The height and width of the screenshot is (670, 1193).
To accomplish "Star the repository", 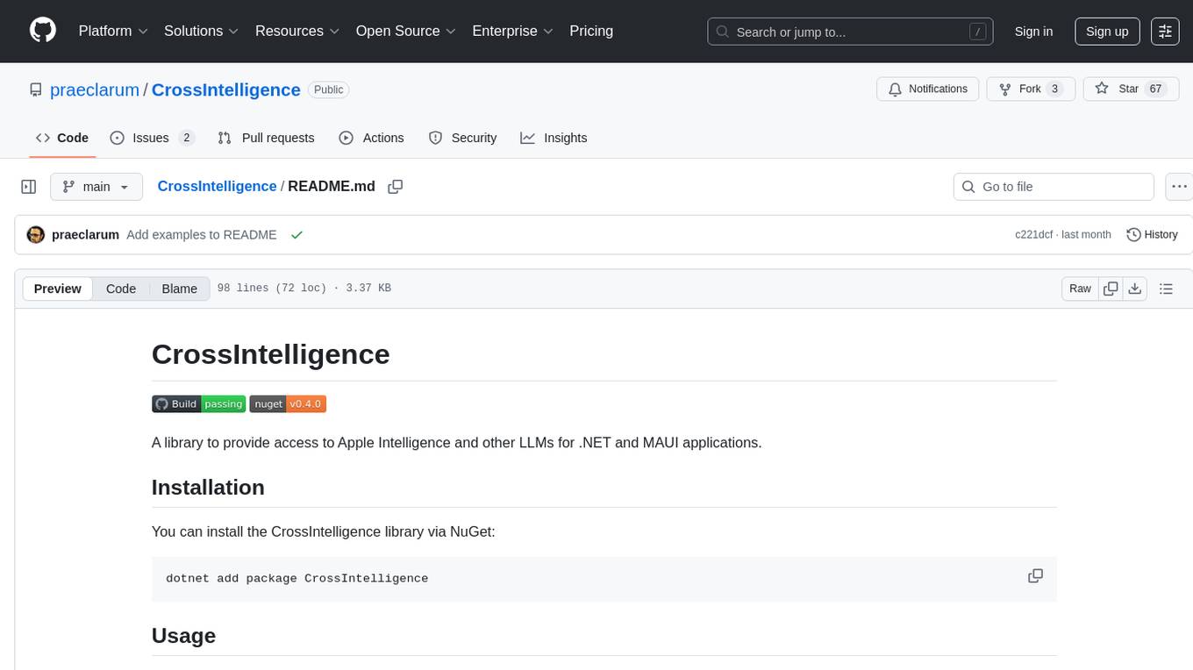I will pos(1131,89).
